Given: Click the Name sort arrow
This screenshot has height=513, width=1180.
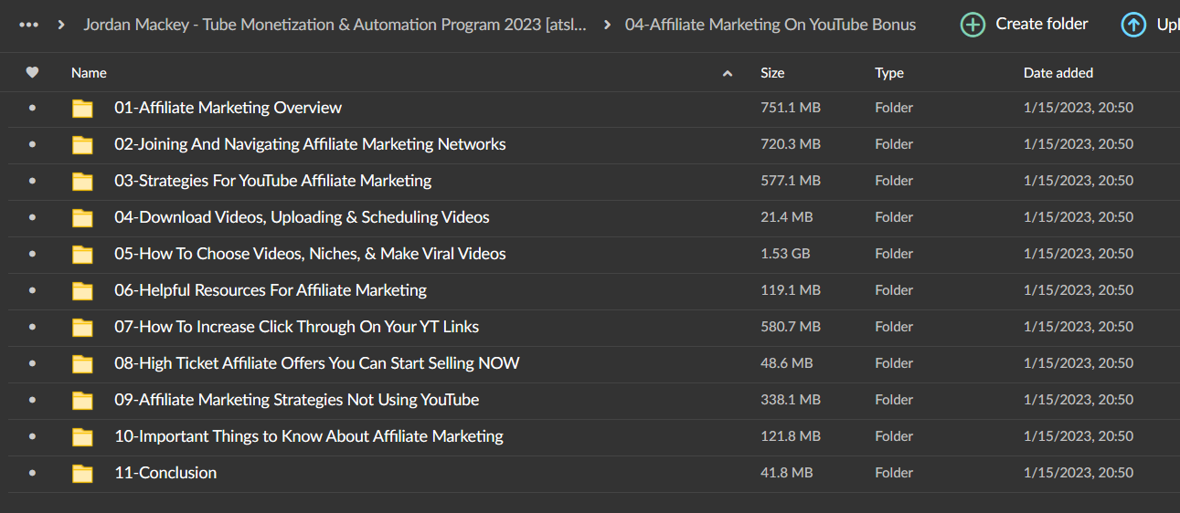Looking at the screenshot, I should 728,73.
